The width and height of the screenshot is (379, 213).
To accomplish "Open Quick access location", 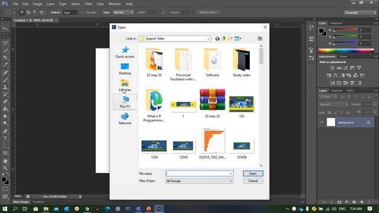I will (125, 52).
